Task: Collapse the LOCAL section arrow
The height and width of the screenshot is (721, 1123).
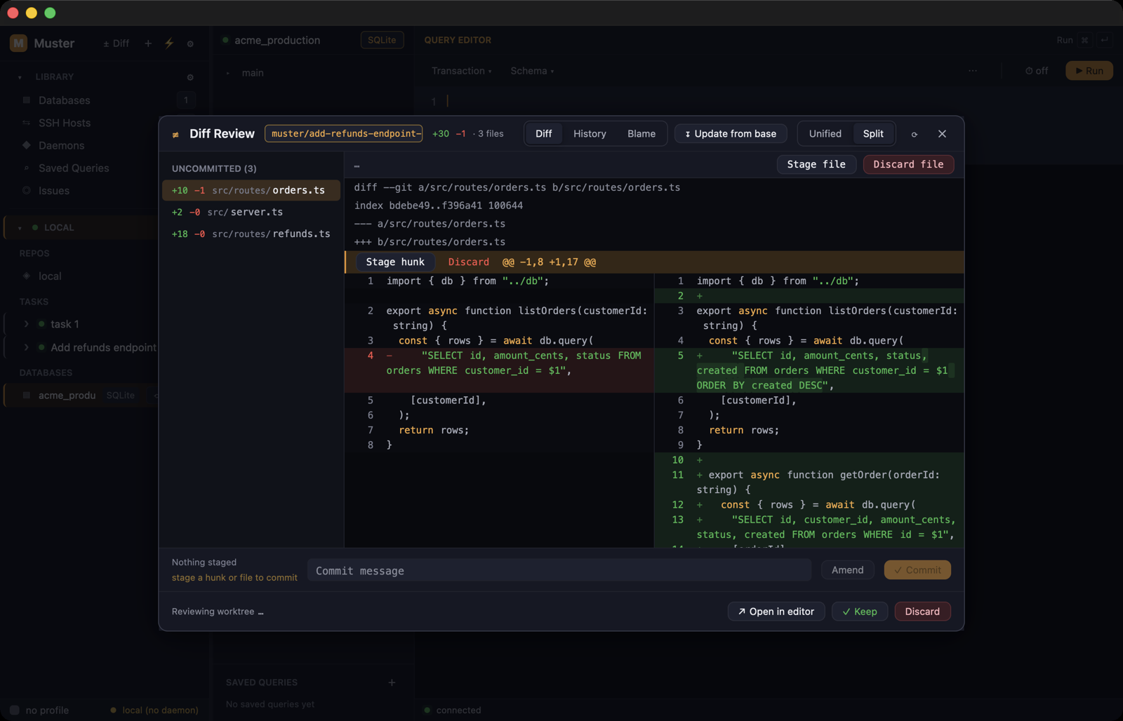Action: click(x=20, y=227)
